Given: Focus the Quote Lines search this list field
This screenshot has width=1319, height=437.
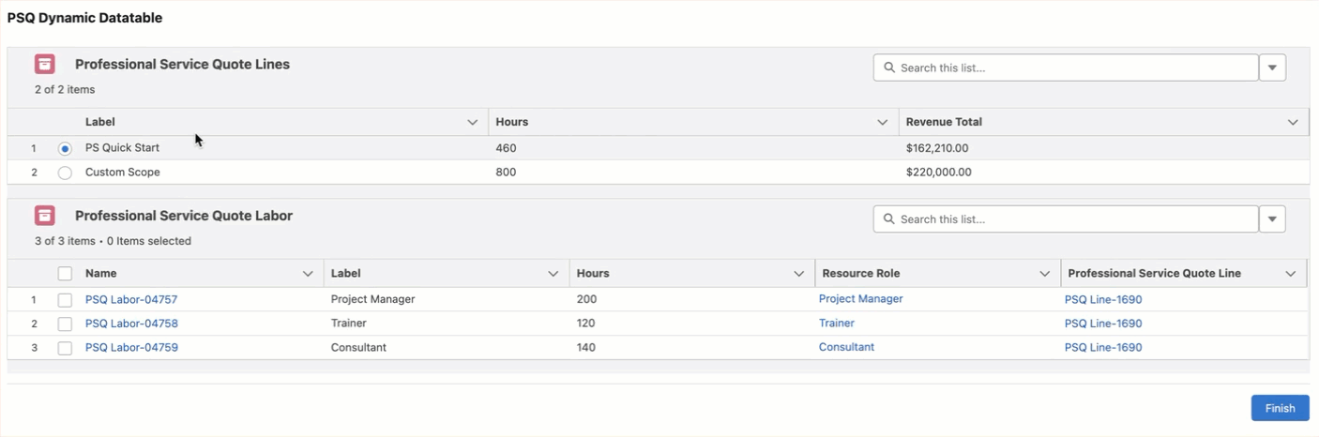Looking at the screenshot, I should click(1066, 68).
